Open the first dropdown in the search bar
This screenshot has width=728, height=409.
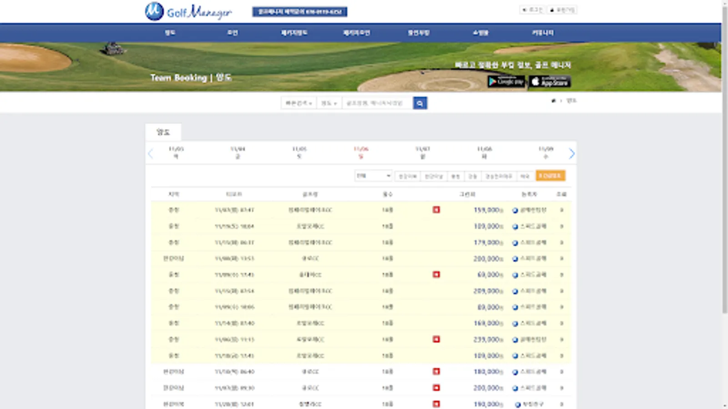click(298, 103)
